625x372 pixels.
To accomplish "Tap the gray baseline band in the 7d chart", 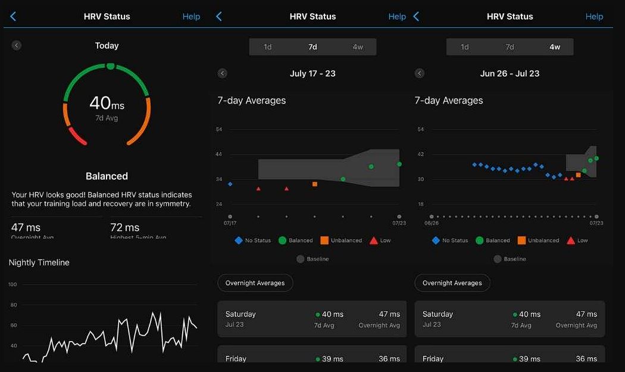I will pos(329,169).
